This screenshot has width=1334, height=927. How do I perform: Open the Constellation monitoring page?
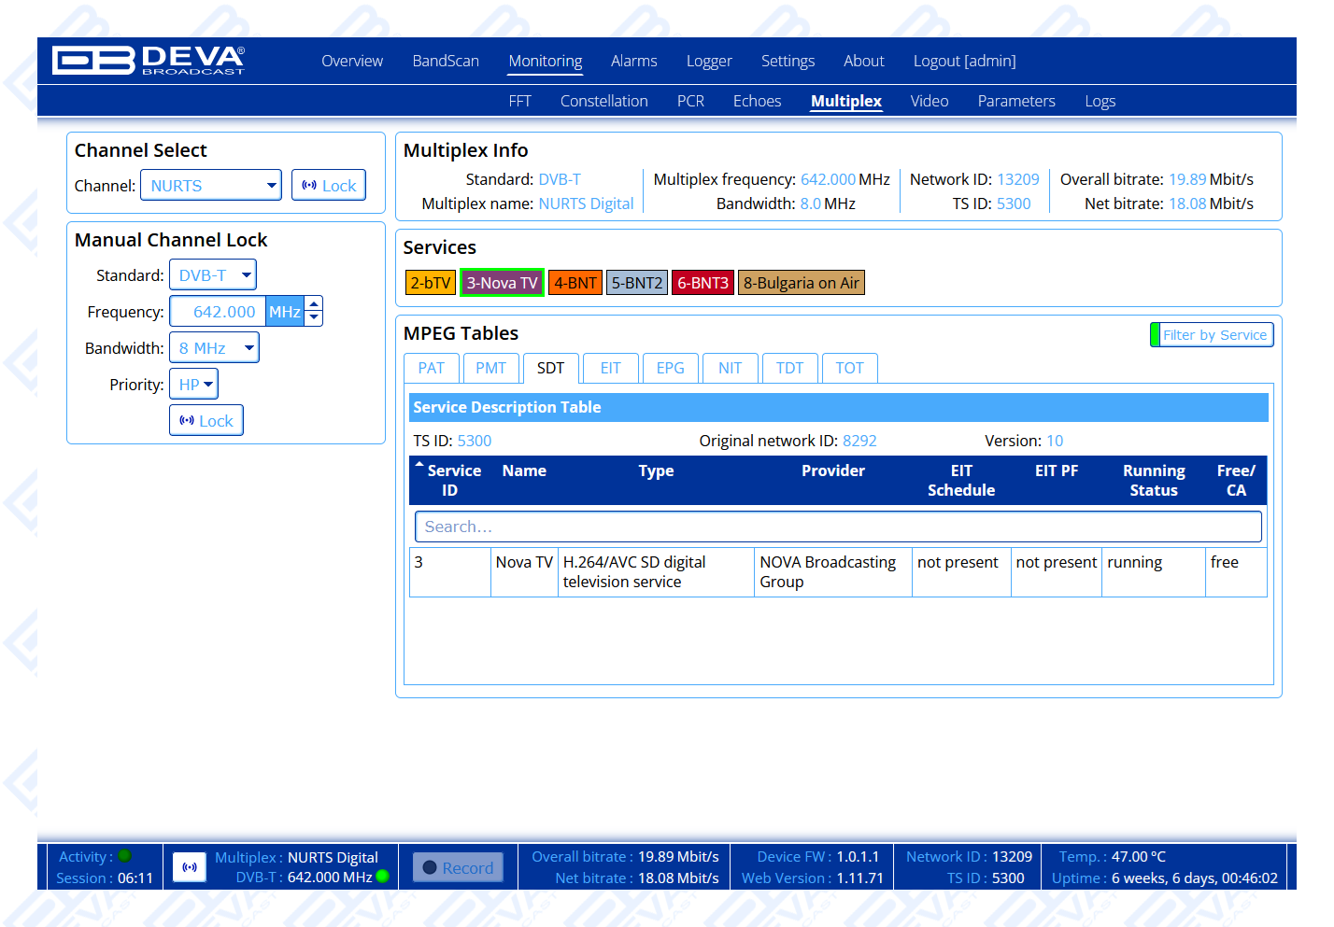603,101
